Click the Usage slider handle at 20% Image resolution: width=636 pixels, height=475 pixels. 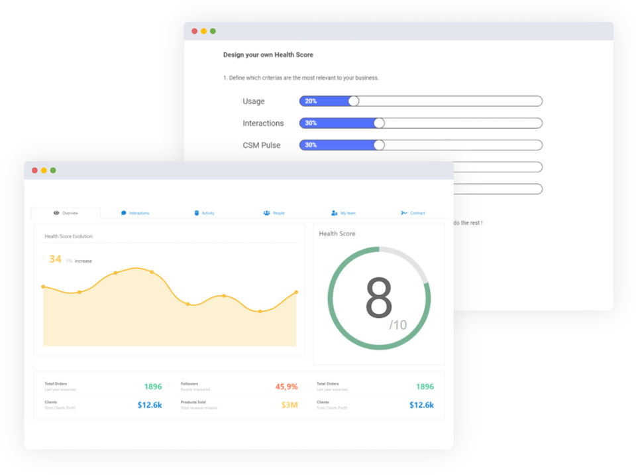click(x=354, y=102)
